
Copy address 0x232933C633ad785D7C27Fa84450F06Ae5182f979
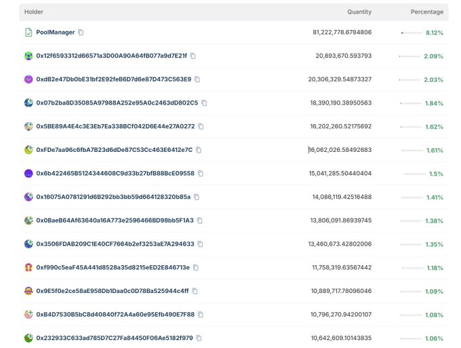pos(199,338)
